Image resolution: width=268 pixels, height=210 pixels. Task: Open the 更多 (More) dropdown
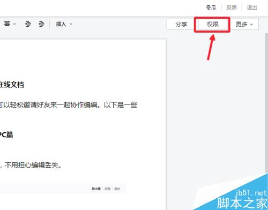pos(244,24)
